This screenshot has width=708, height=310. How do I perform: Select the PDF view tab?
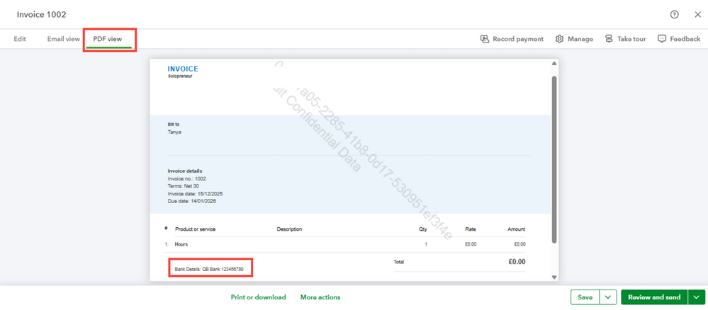tap(108, 39)
